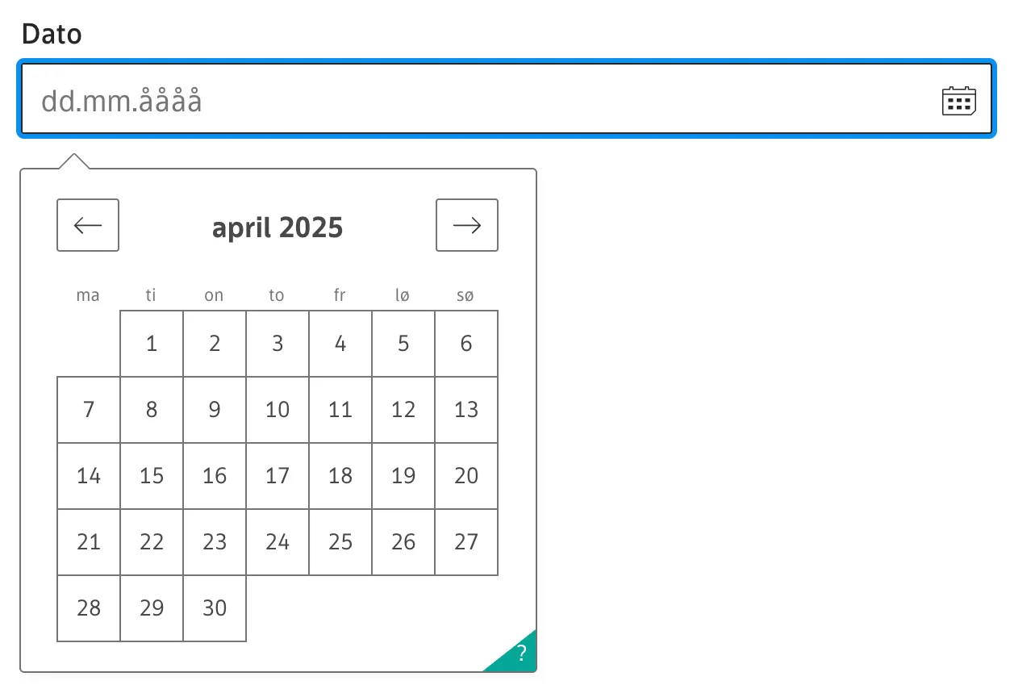Select April 23 in the calendar
Screen dimensions: 1010x689
tap(215, 542)
